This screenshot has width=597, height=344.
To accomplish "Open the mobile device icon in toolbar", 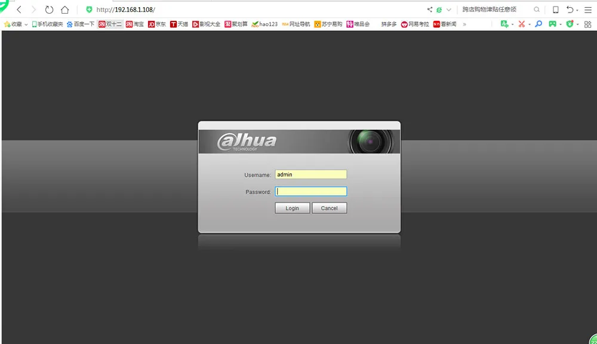I will pos(555,10).
